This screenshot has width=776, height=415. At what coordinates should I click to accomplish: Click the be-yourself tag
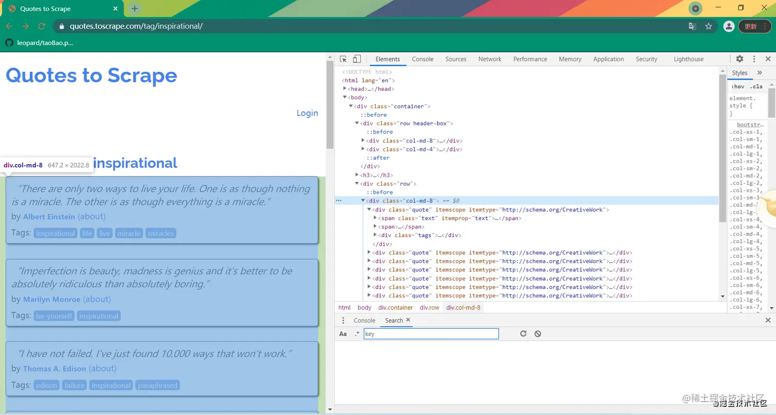tap(54, 316)
